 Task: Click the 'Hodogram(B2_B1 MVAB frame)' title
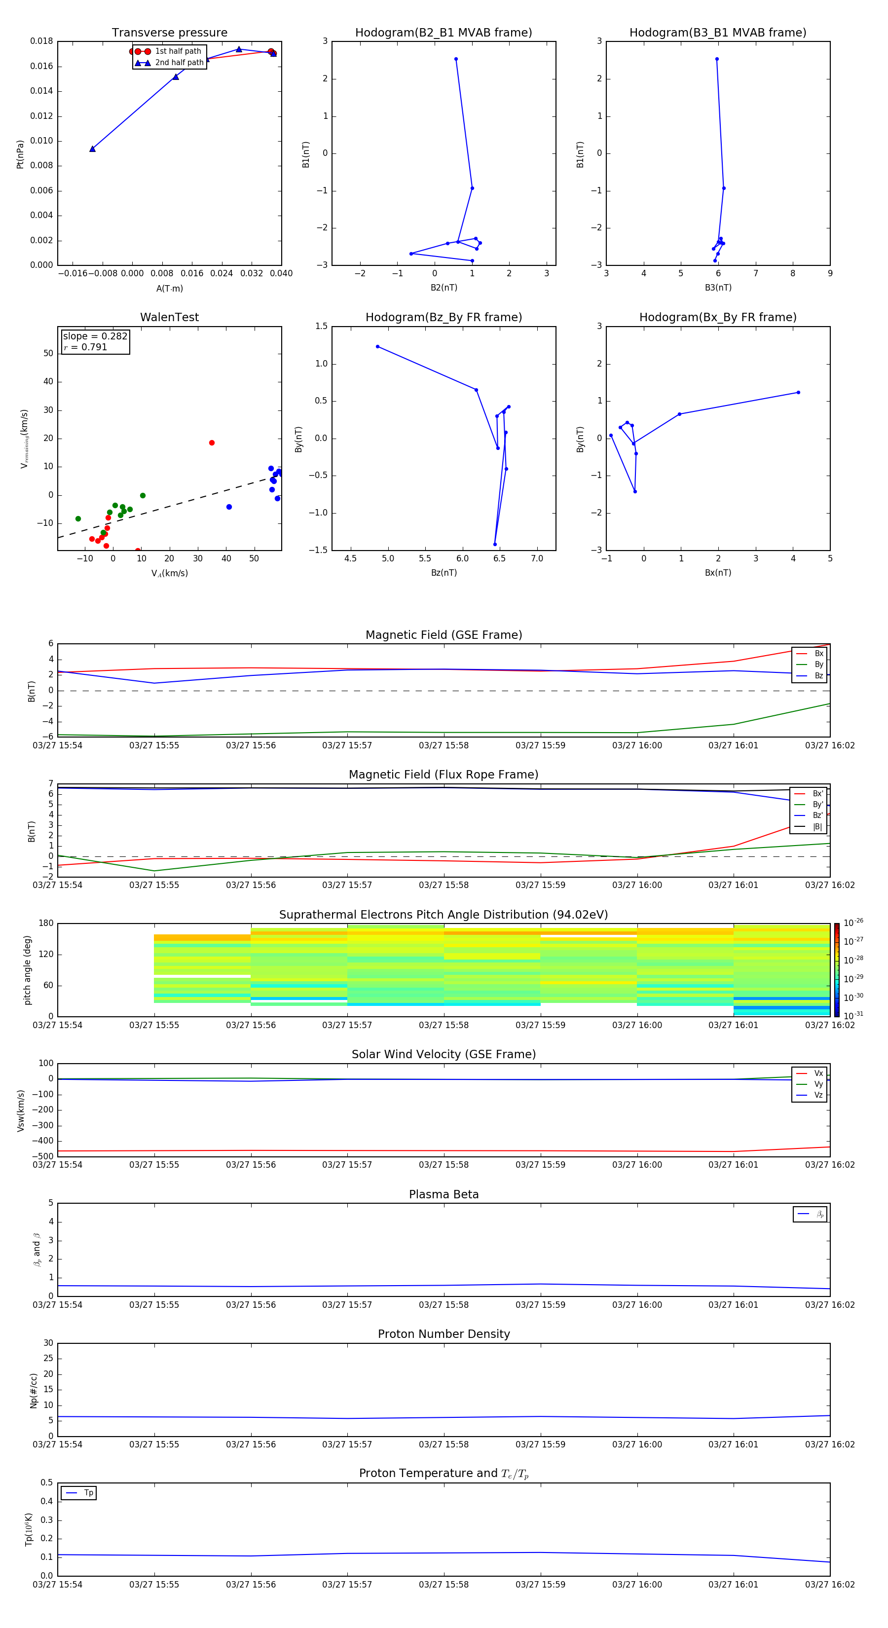(x=444, y=33)
